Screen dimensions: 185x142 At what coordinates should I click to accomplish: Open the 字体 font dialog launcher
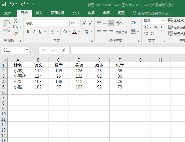point(92,41)
